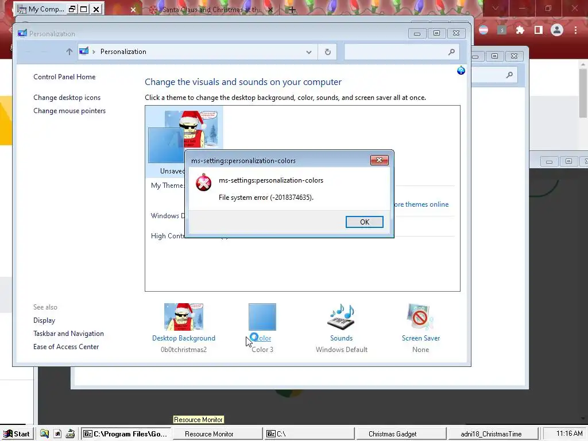The image size is (588, 441).
Task: Open Change desktop icons
Action: 67,98
